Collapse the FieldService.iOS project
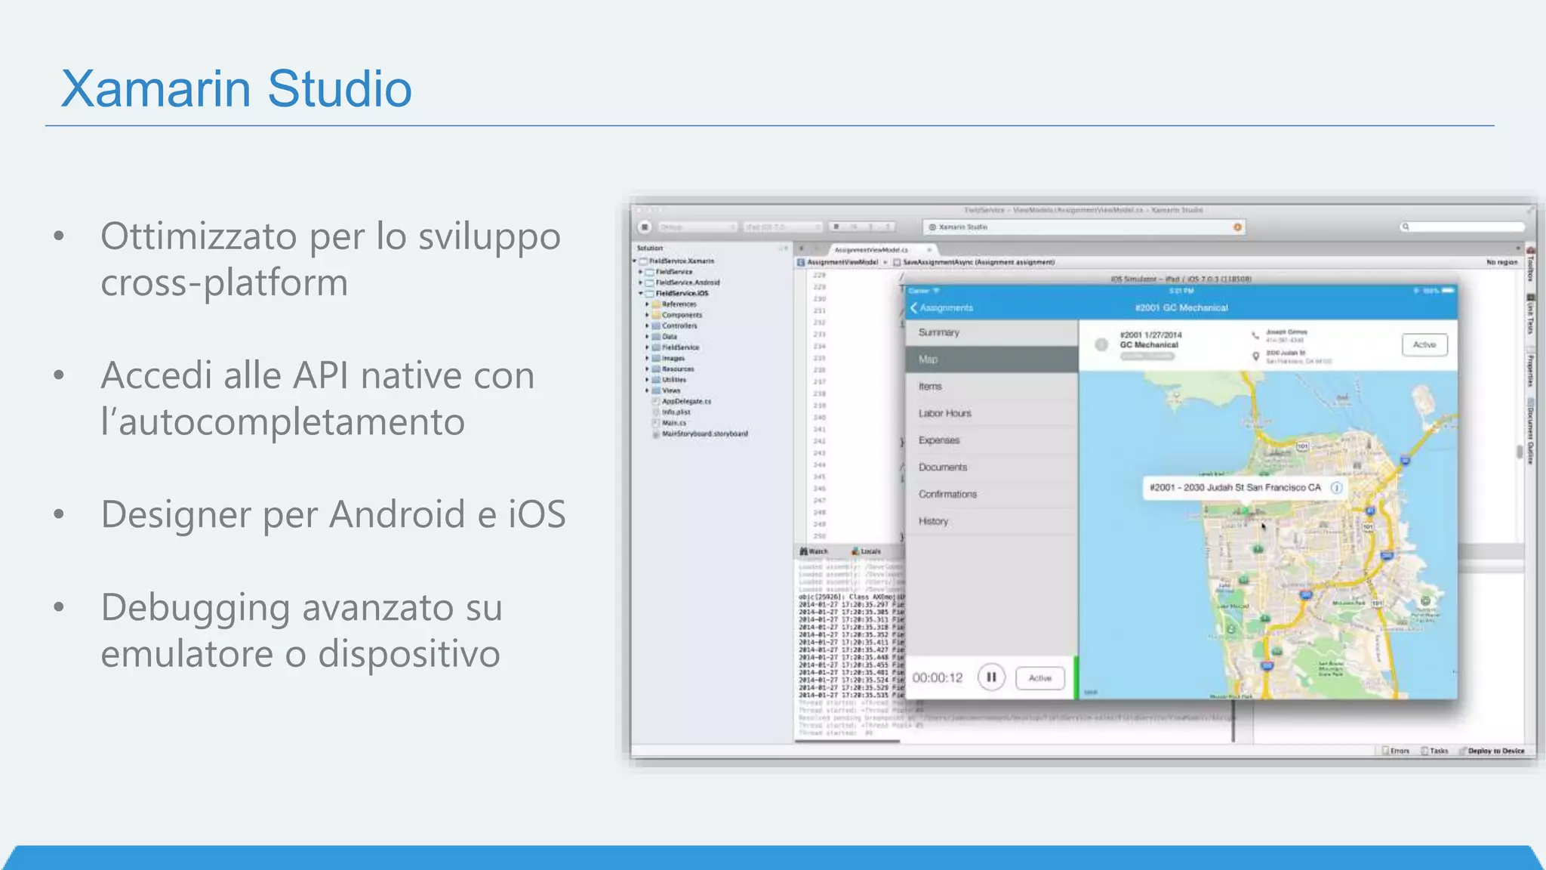This screenshot has width=1546, height=870. [x=641, y=293]
